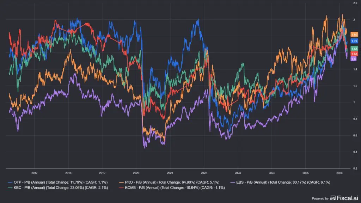Image resolution: width=361 pixels, height=203 pixels.
Task: Click the 2026 x-axis label
Action: coord(339,173)
